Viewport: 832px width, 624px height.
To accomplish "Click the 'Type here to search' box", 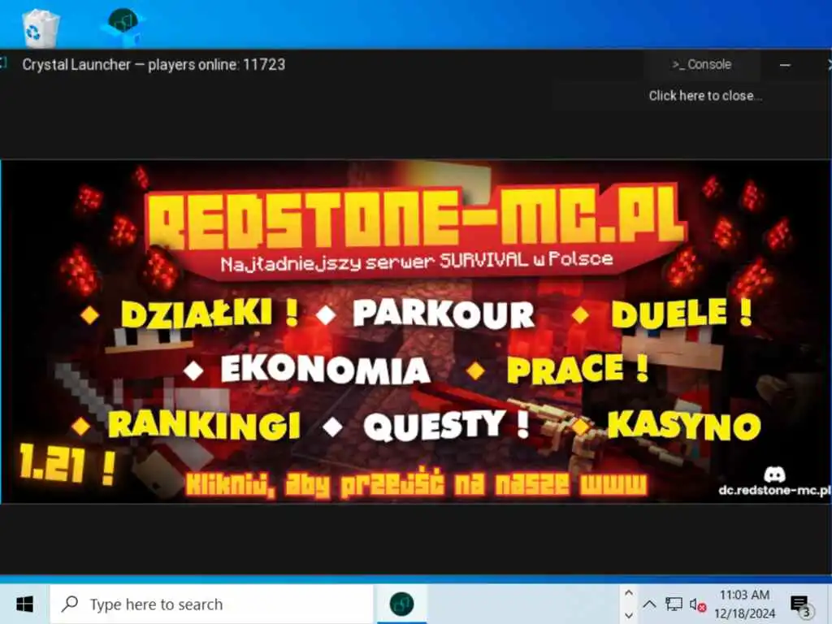I will click(x=212, y=604).
